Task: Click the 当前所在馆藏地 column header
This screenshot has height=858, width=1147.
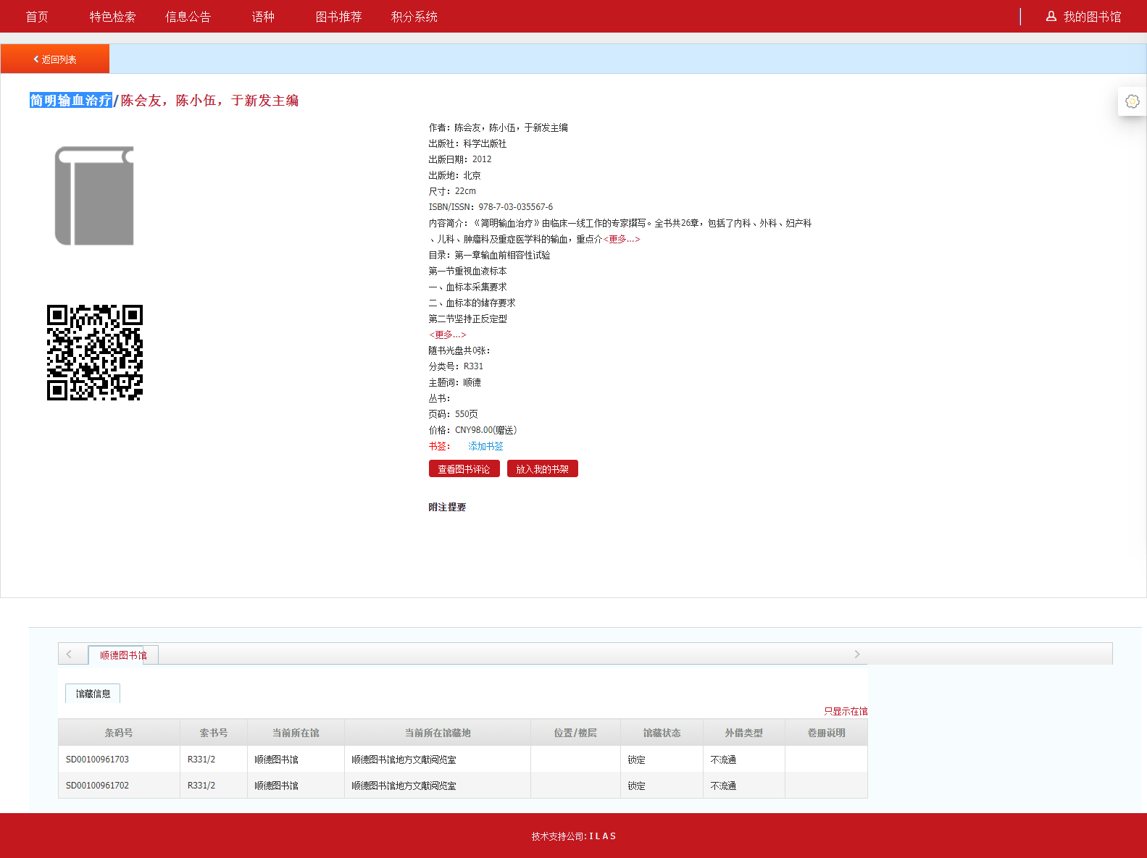Action: 438,733
